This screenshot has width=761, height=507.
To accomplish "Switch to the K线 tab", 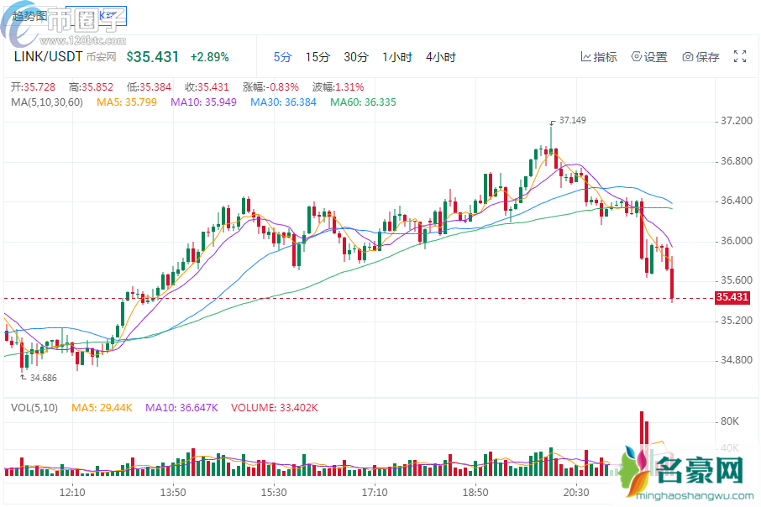I will pos(108,14).
